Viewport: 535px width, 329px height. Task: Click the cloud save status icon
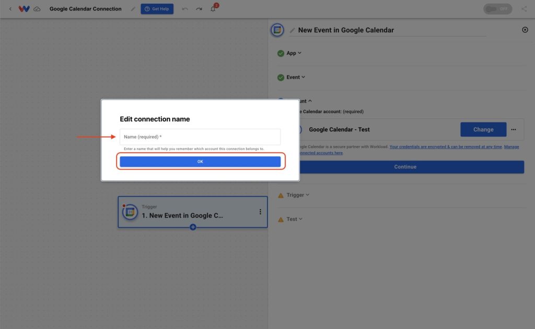click(x=37, y=9)
